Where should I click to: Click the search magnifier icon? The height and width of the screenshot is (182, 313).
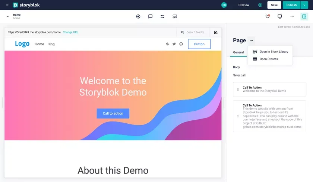183,32
